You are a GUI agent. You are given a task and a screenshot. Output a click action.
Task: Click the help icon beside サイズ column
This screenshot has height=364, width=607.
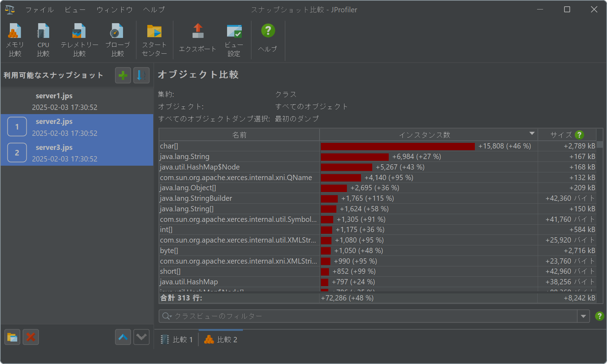(x=579, y=135)
